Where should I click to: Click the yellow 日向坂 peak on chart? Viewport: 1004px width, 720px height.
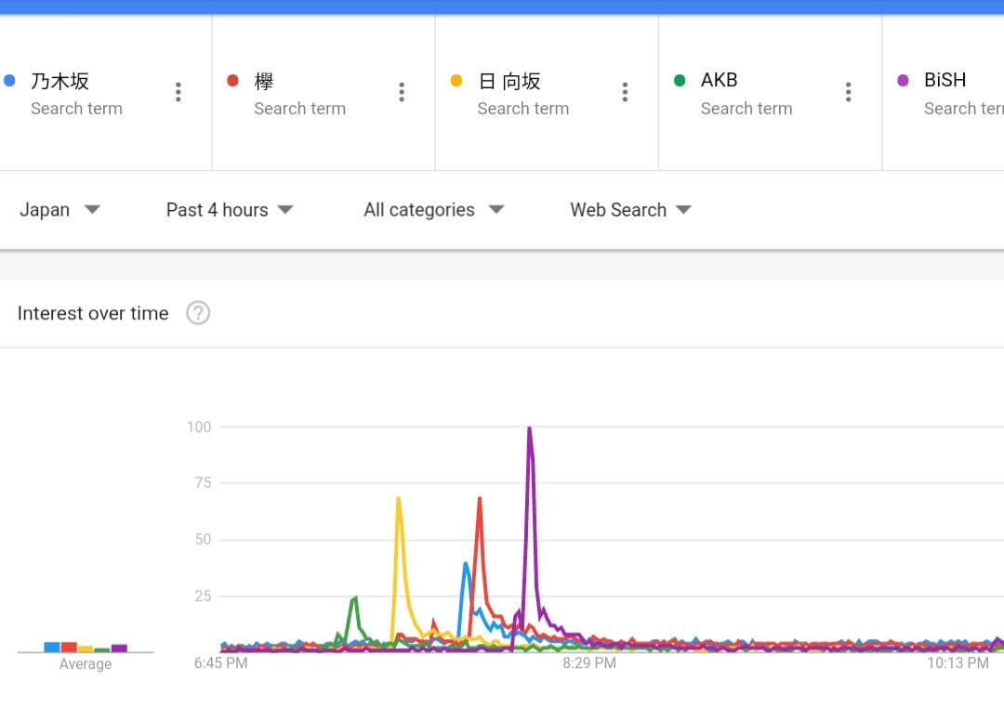[x=398, y=499]
